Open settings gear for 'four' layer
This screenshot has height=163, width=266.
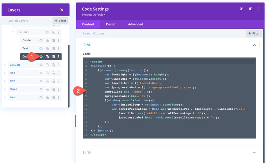[41, 97]
